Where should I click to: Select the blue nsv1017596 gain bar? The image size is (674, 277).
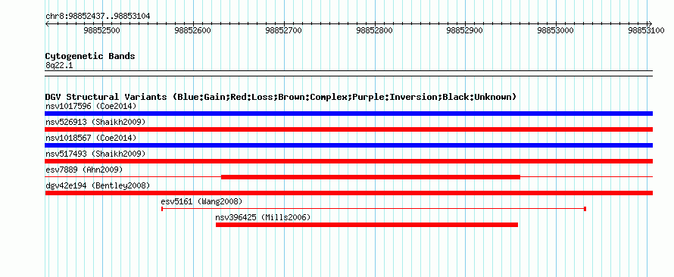[x=349, y=114]
